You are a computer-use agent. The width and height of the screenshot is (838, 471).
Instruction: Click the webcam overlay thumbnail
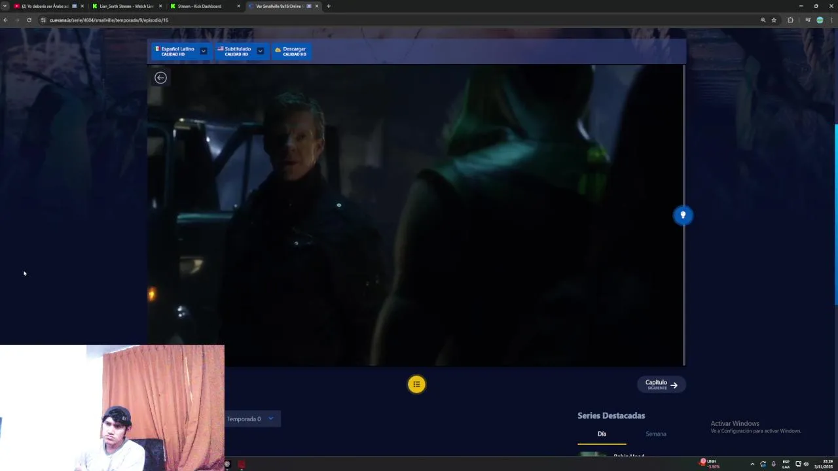[x=112, y=408]
